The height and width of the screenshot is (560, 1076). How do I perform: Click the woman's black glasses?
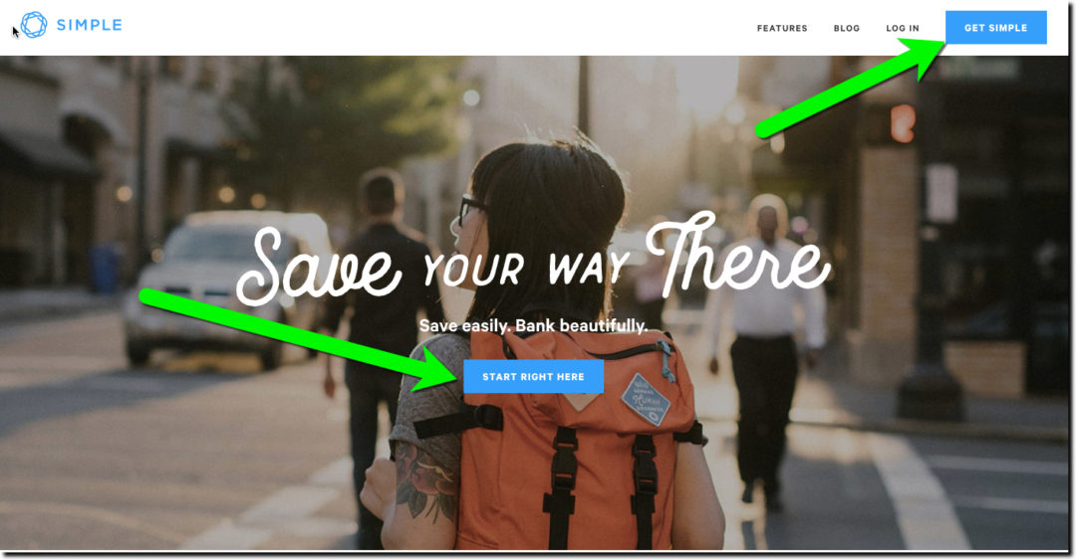pos(470,208)
